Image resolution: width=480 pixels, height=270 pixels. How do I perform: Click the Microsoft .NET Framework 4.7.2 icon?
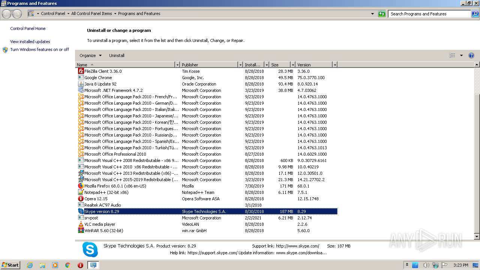[x=81, y=90]
